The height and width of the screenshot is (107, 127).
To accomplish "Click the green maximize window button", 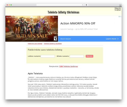I will click(11, 5).
